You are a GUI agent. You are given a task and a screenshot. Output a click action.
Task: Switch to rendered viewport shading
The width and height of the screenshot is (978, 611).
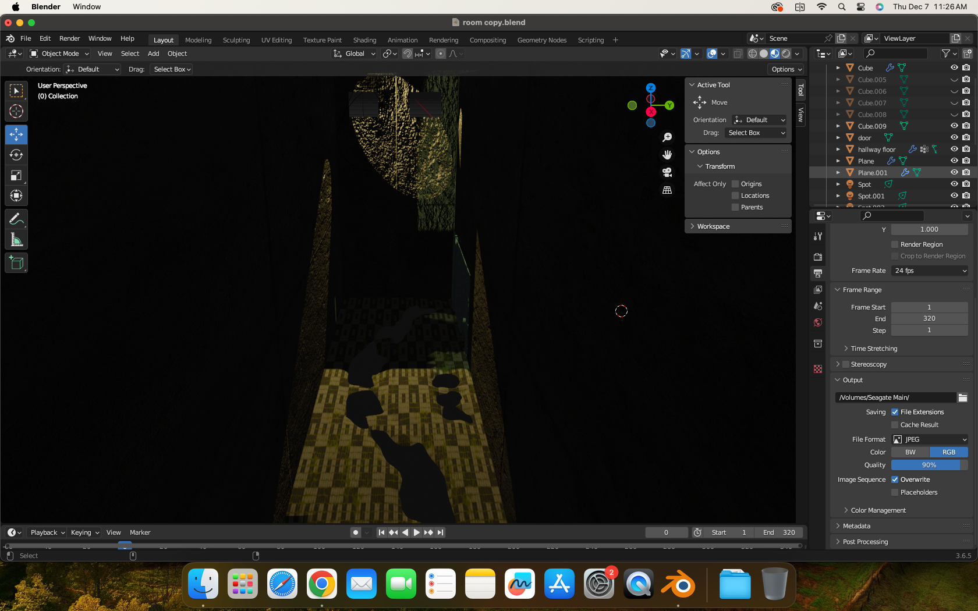(786, 54)
